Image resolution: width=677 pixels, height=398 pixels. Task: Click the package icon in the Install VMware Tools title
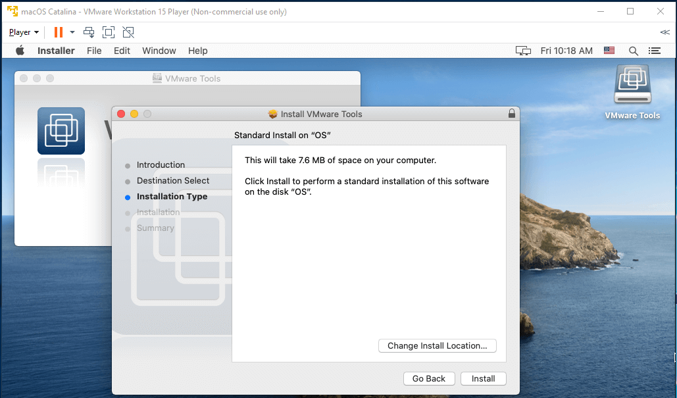[272, 114]
